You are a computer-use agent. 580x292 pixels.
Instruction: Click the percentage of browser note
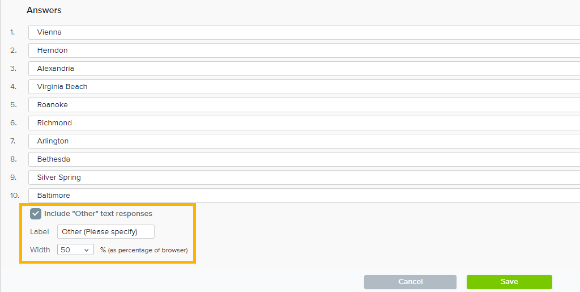tap(144, 250)
